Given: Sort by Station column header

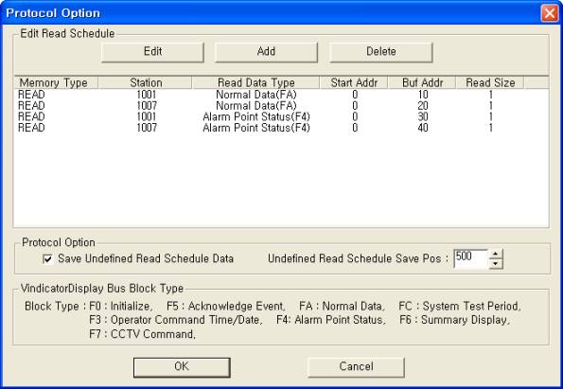Looking at the screenshot, I should [x=145, y=82].
